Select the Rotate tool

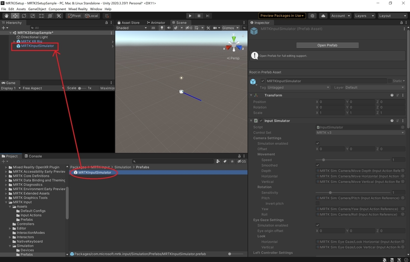[x=24, y=16]
